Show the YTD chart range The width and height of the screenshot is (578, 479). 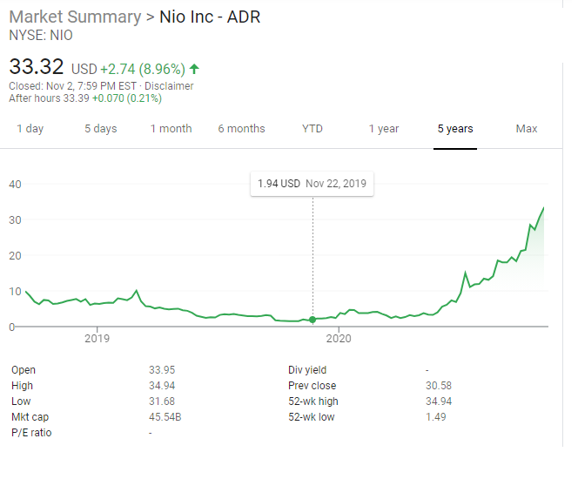(x=312, y=129)
